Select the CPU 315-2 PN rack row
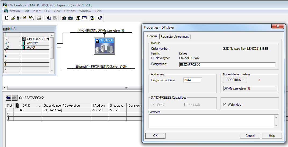 pos(26,39)
